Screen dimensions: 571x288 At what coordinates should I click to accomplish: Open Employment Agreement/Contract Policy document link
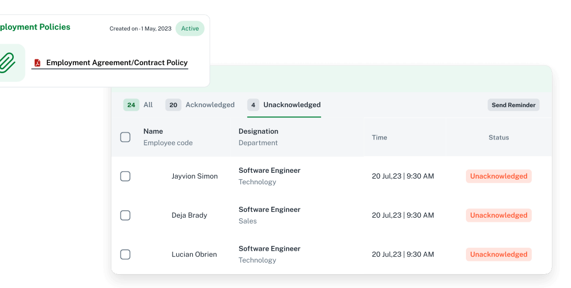tap(117, 63)
